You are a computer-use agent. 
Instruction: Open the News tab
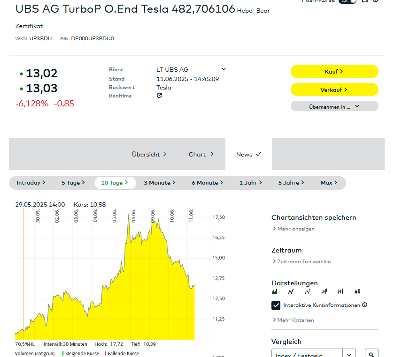pos(248,155)
